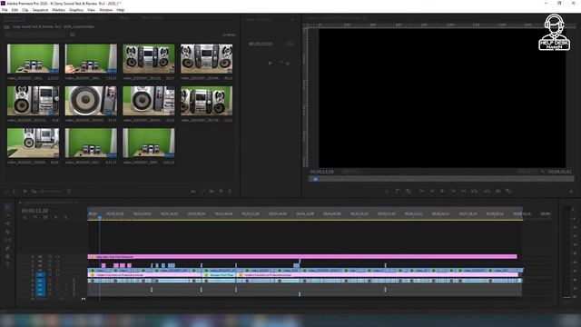Toggle Linked Selection in timeline header
This screenshot has height=327, width=581.
[45, 218]
